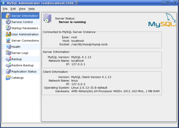Open Restore Backup section label
This screenshot has width=179, height=128.
pos(22,65)
